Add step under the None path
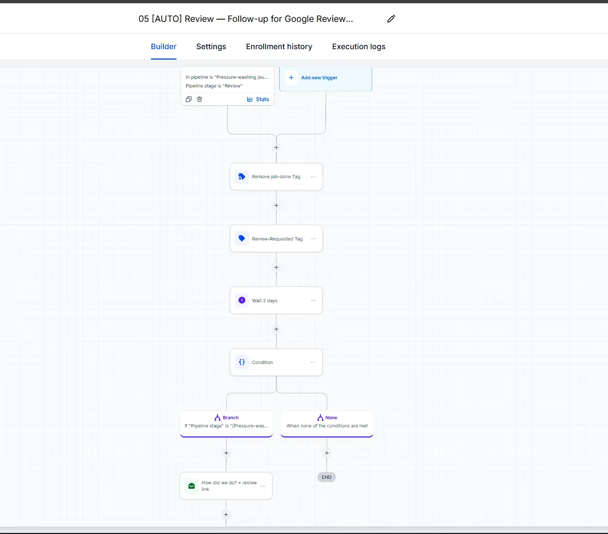The height and width of the screenshot is (534, 608). point(327,453)
